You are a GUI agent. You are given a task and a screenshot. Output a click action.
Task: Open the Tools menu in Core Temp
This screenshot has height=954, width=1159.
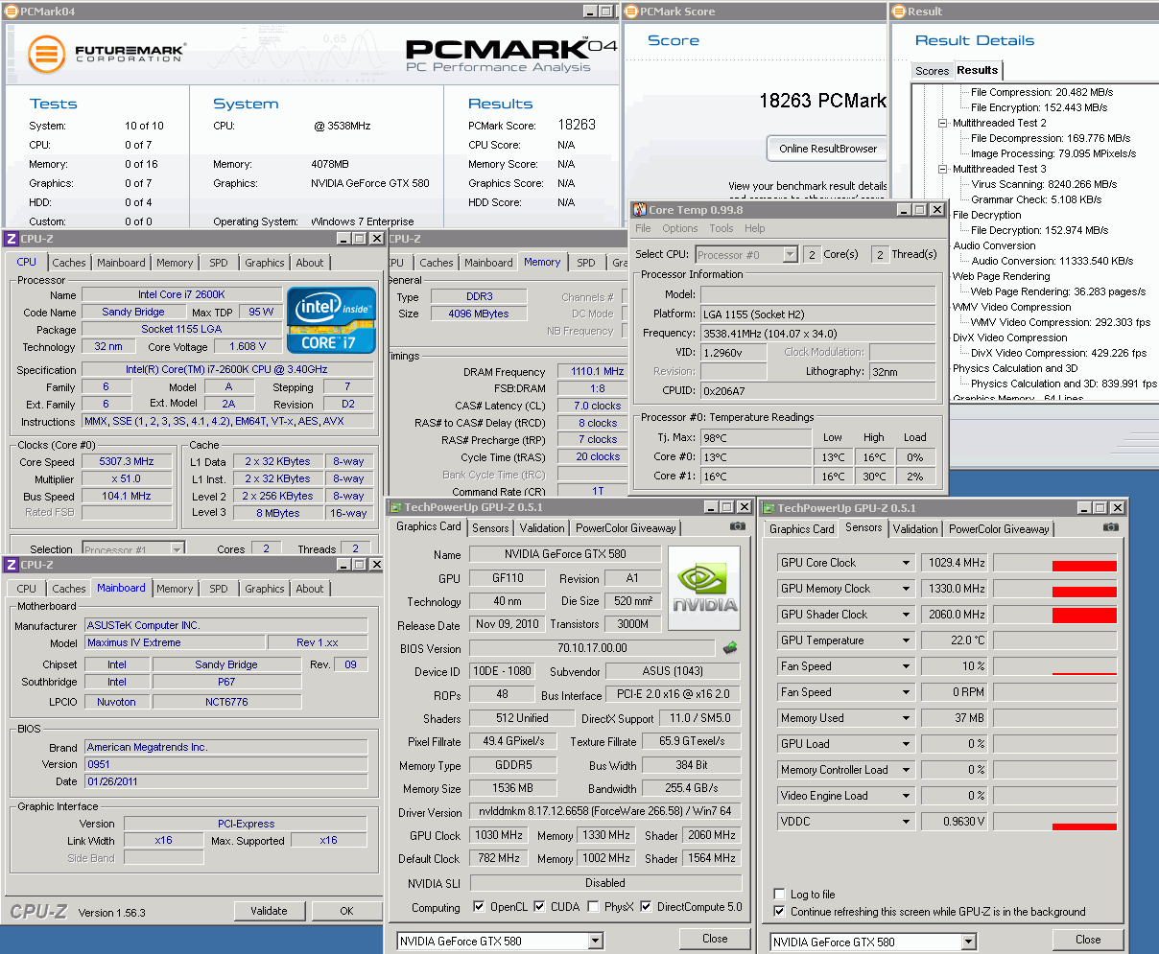click(721, 228)
